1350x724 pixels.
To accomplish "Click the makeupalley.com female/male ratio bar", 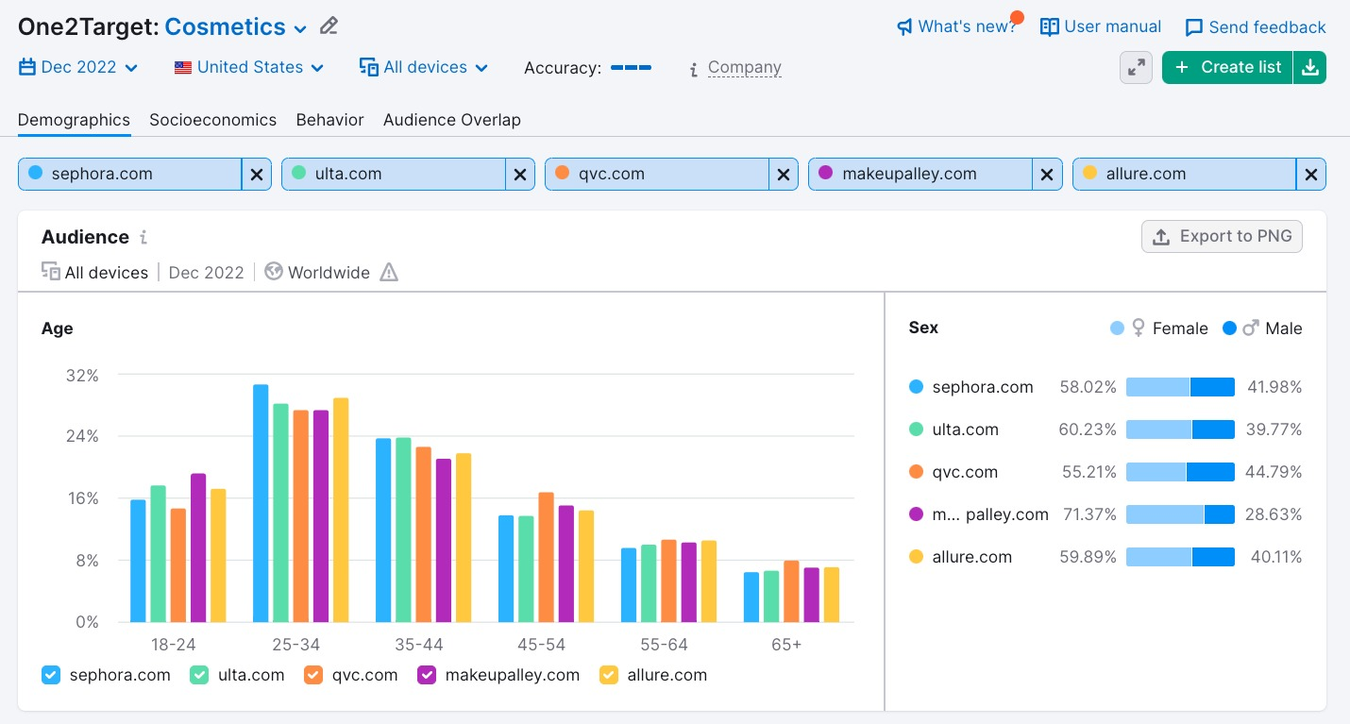I will [1180, 514].
